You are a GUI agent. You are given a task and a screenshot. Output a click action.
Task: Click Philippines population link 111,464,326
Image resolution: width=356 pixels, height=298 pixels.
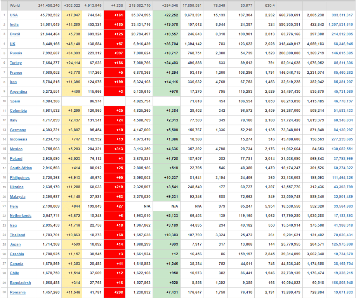(x=342, y=178)
